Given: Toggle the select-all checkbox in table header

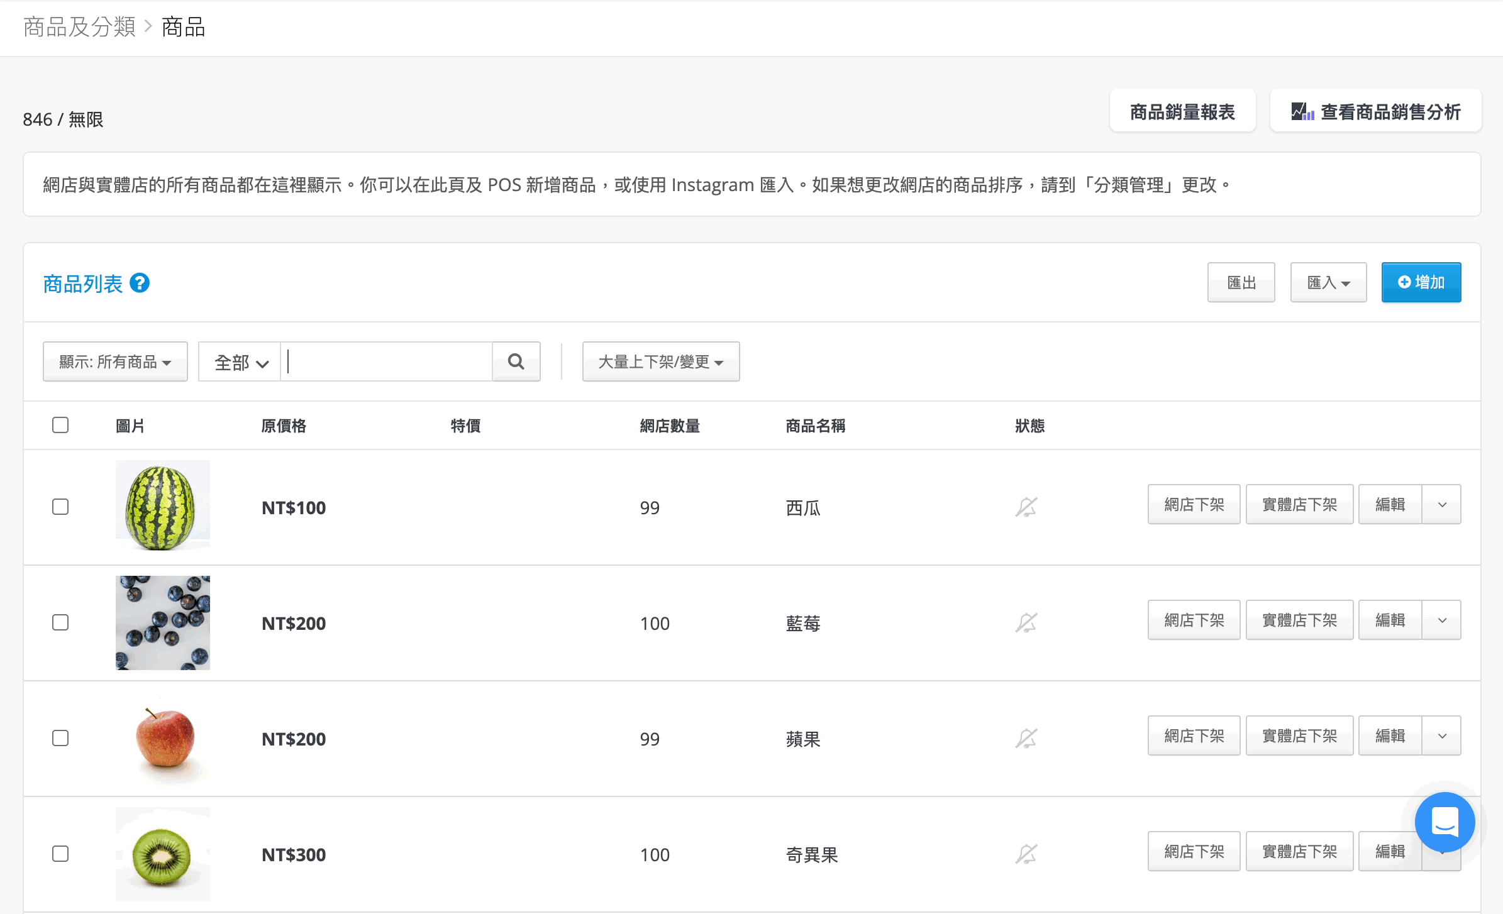Looking at the screenshot, I should click(60, 425).
